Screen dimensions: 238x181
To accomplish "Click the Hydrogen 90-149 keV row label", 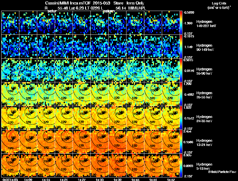I will point(205,48).
